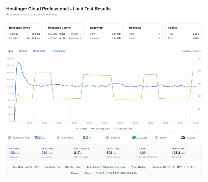Screen dimensions: 208x182
Task: Click the green checkmark Success icon
Action: [x=107, y=137]
